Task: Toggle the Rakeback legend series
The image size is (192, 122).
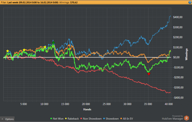Action: pos(72,118)
